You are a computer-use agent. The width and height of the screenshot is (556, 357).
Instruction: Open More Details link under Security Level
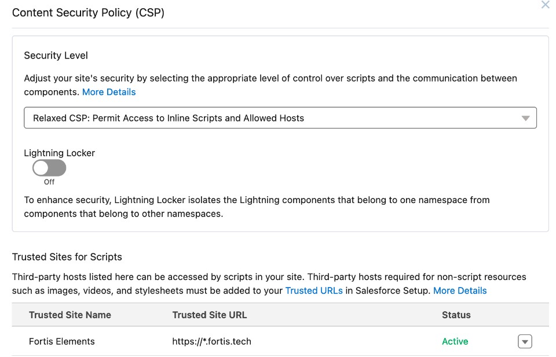[109, 92]
